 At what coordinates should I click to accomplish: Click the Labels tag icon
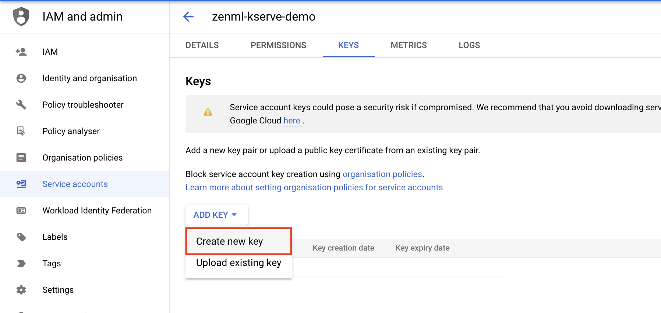coord(21,237)
